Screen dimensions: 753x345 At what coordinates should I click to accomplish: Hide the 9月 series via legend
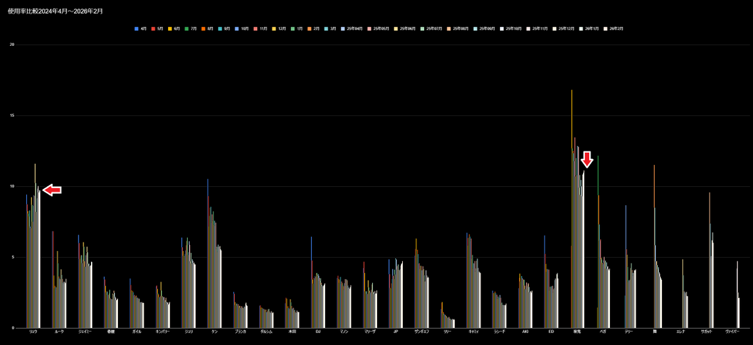224,29
